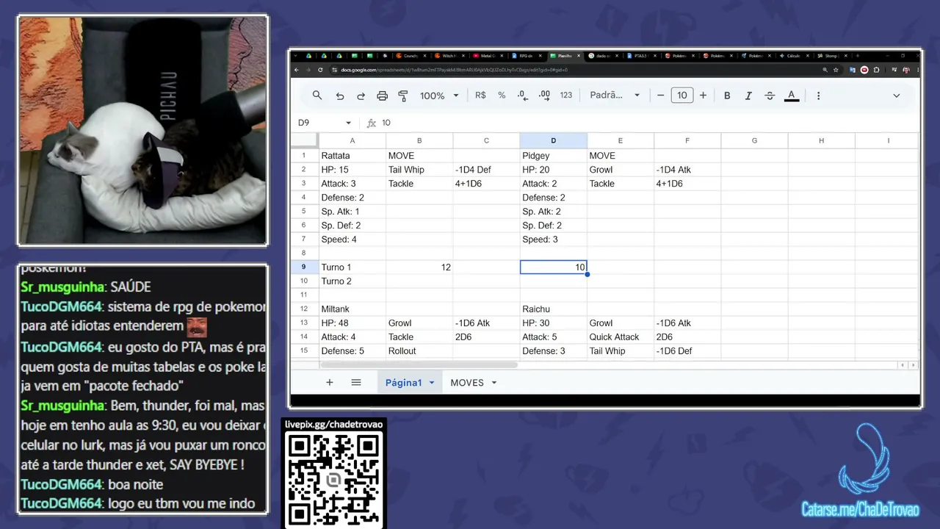Viewport: 940px width, 529px height.
Task: Click the cell containing 12
Action: point(419,267)
